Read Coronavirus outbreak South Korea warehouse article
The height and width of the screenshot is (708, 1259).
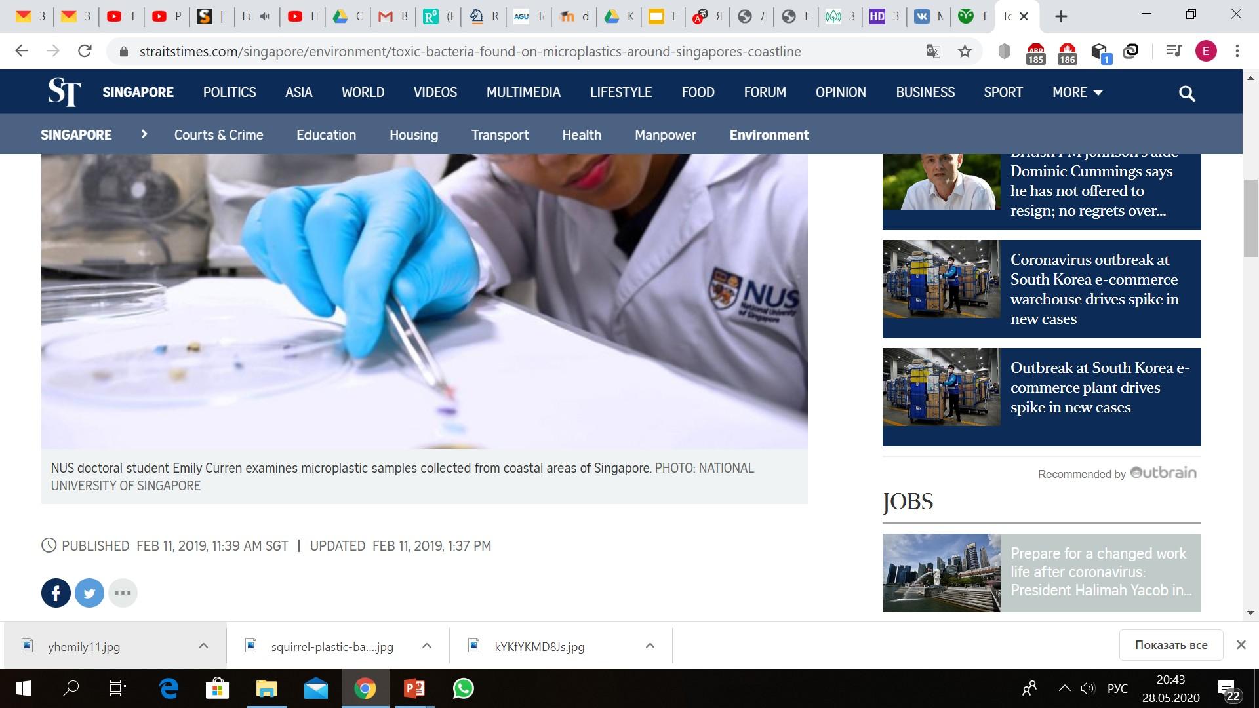[1094, 289]
